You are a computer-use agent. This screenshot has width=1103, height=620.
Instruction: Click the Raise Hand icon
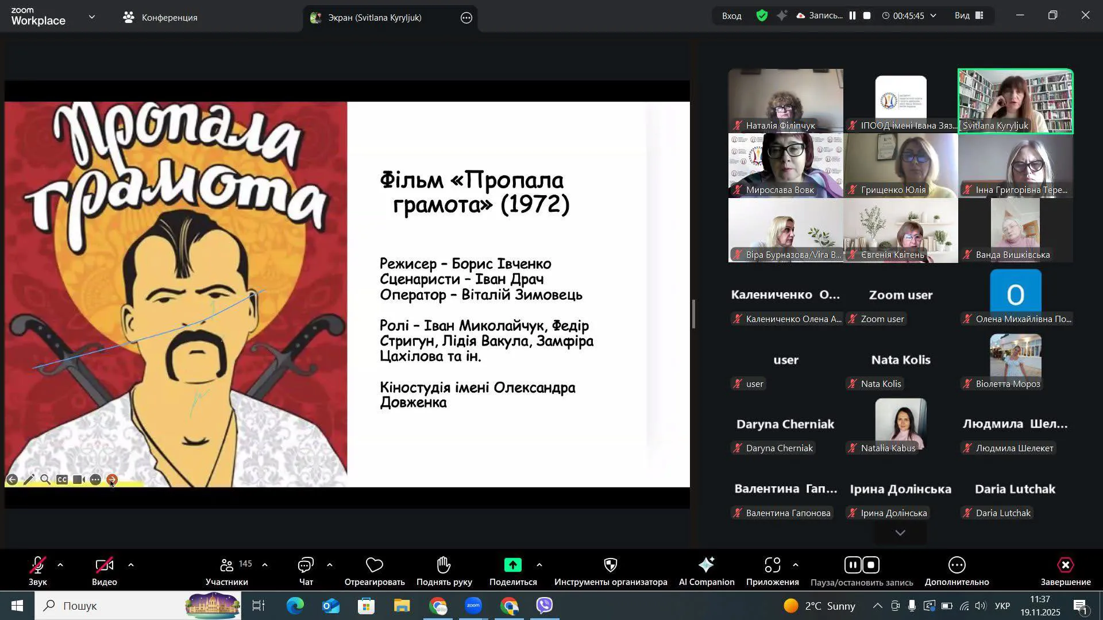pos(443,565)
